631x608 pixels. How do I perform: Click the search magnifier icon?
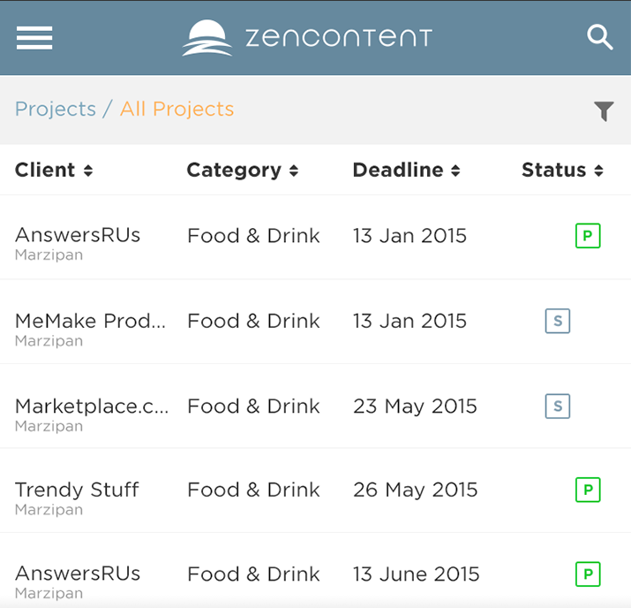(600, 38)
